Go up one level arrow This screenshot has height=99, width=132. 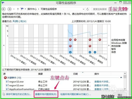pyautogui.click(x=18, y=9)
